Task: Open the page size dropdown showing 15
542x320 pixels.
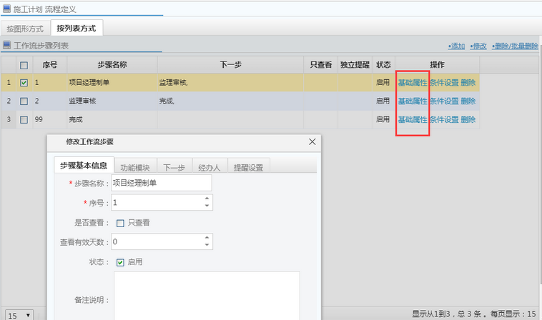Action: [19, 314]
